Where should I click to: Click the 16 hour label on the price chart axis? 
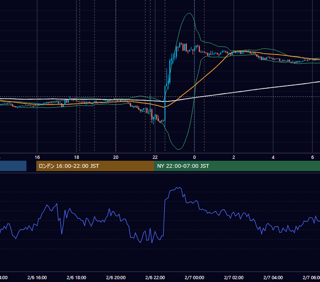37,157
